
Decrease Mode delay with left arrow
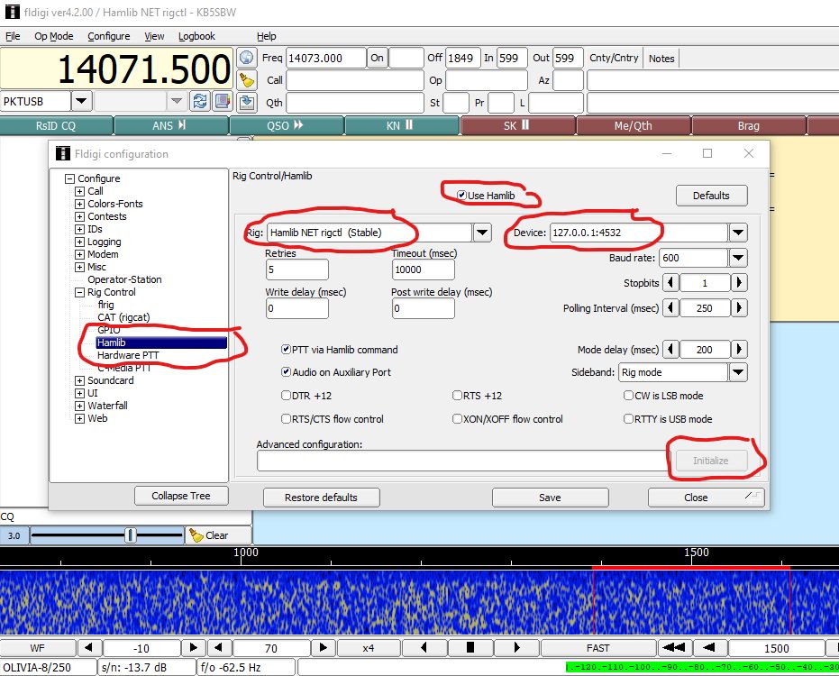pyautogui.click(x=670, y=350)
